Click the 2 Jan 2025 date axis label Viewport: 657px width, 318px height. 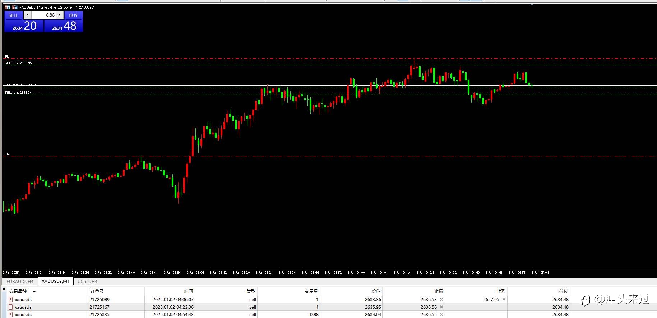click(x=11, y=273)
